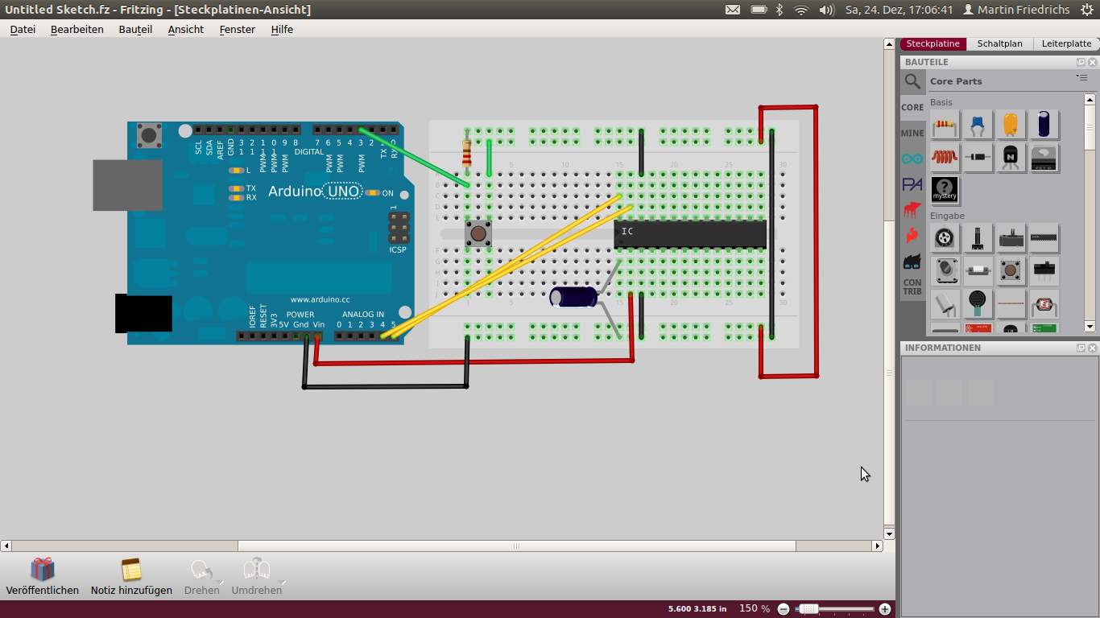Open the parts search magnifier
The width and height of the screenshot is (1100, 618).
[x=912, y=81]
